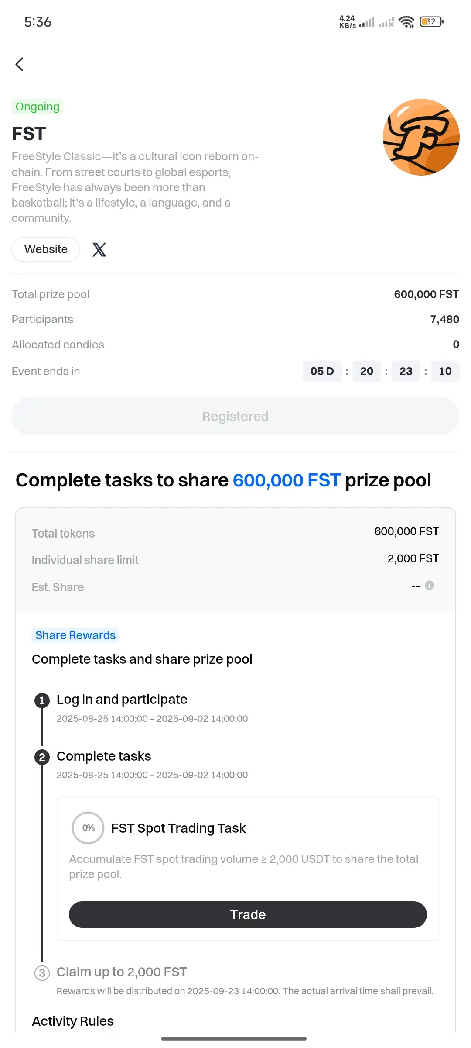
Task: Select the Share Rewards tag
Action: 75,635
